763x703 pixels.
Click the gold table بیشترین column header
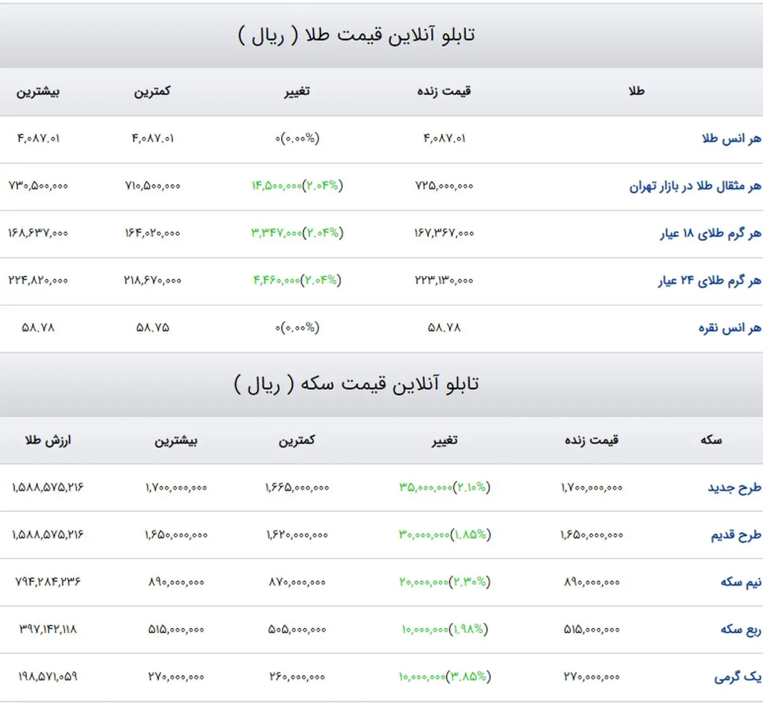pos(38,92)
